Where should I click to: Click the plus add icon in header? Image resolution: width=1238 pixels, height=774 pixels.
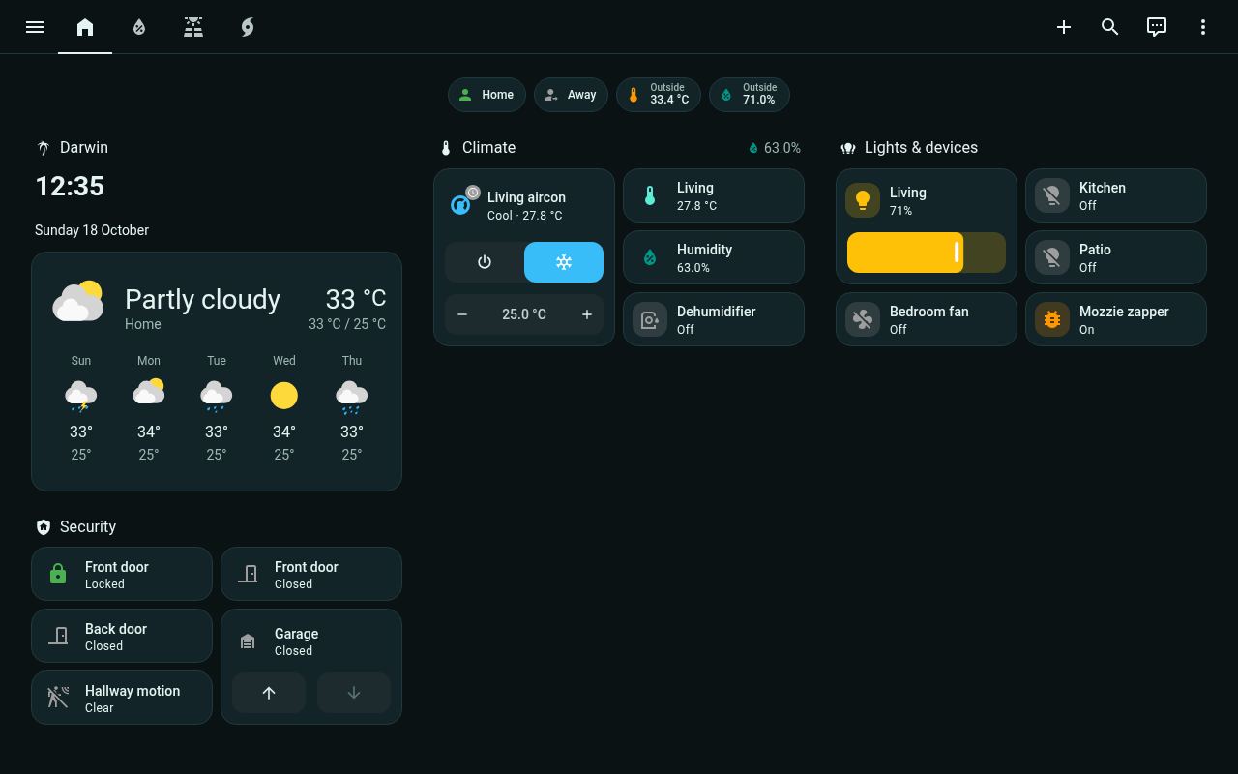click(1064, 27)
